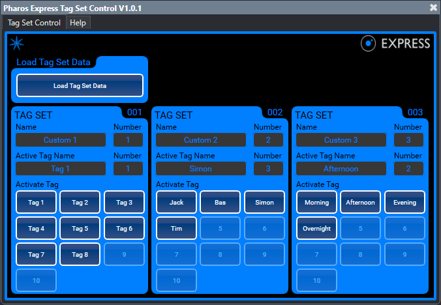Activate Tag 3 in tag set 001
Screen dimensions: 441x305
pyautogui.click(x=124, y=202)
